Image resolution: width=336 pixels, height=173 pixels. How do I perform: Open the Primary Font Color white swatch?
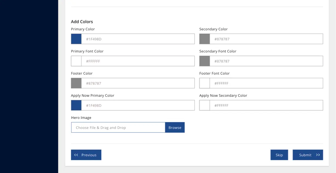click(x=76, y=61)
